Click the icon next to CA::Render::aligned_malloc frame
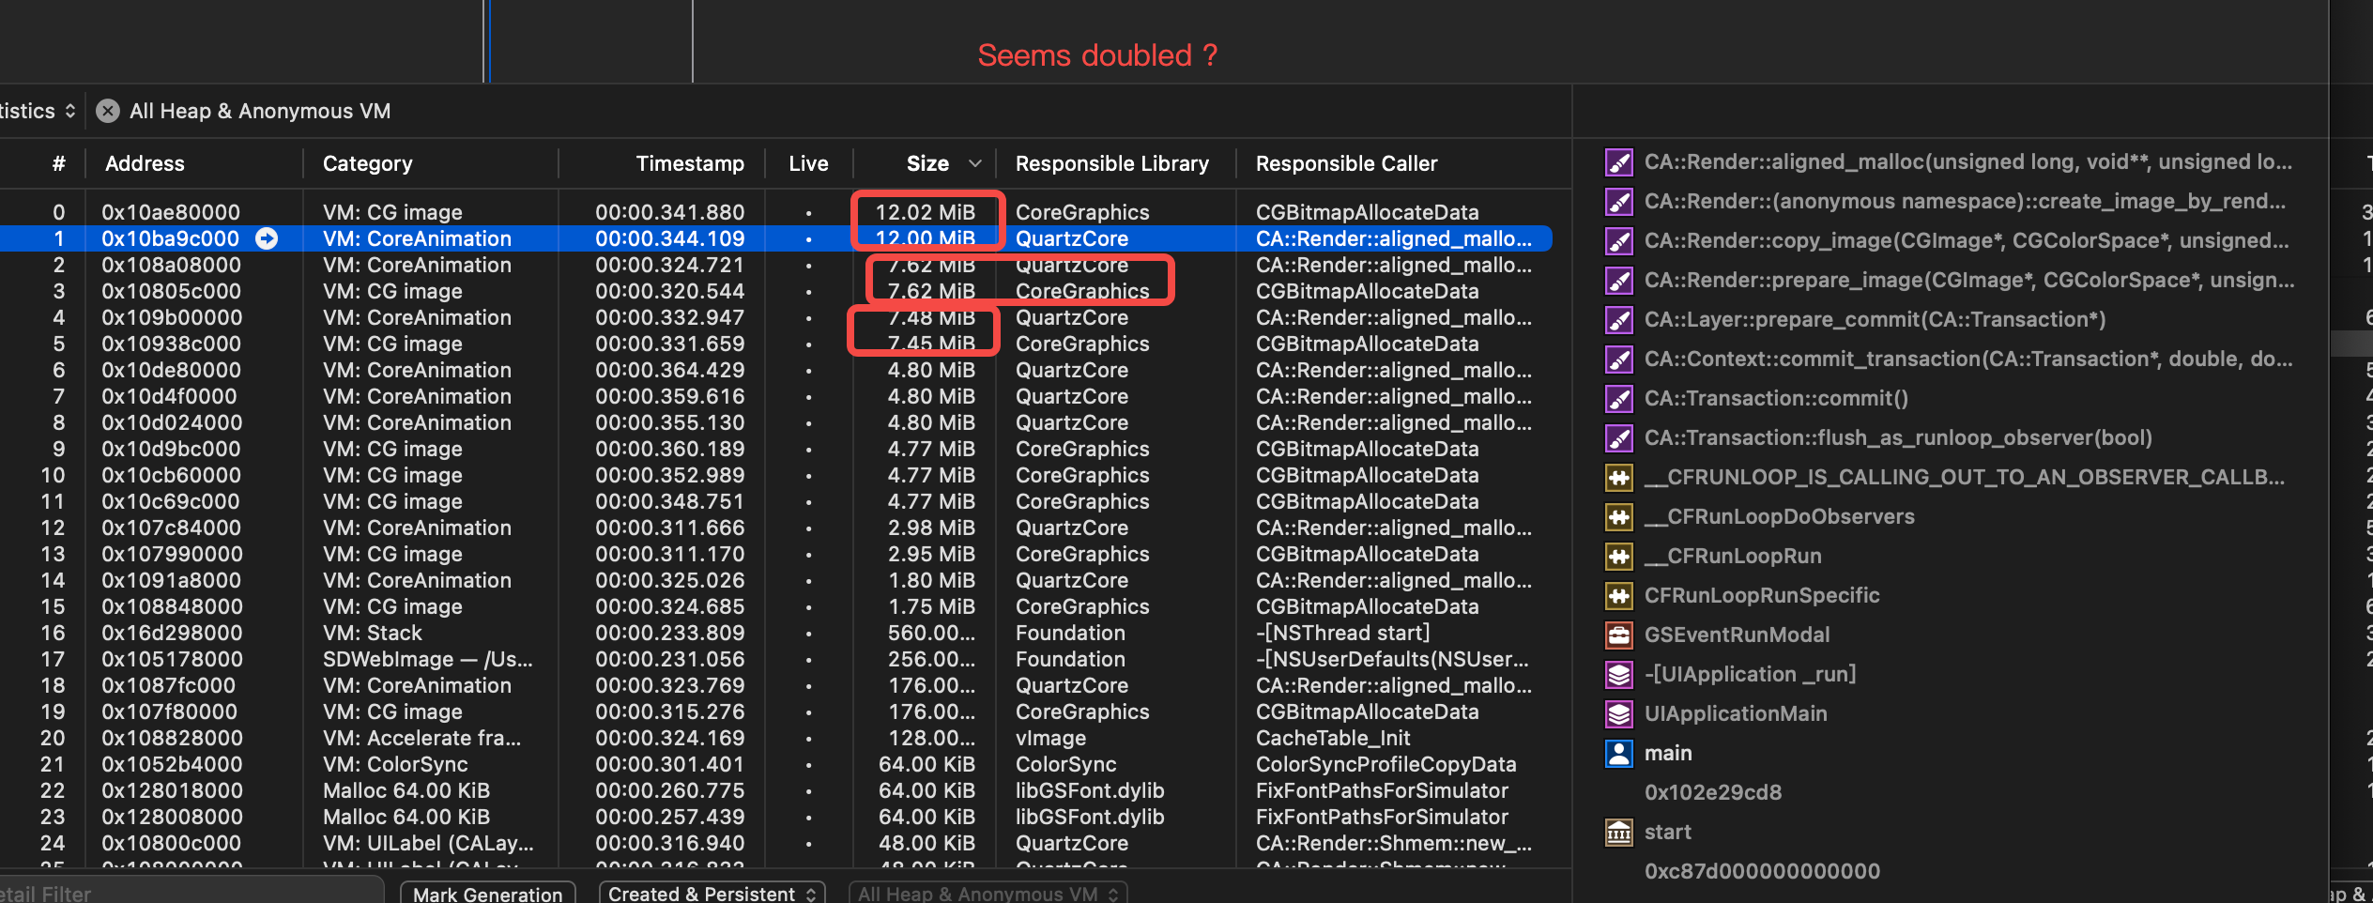Screen dimensions: 2373x903 [x=1618, y=161]
